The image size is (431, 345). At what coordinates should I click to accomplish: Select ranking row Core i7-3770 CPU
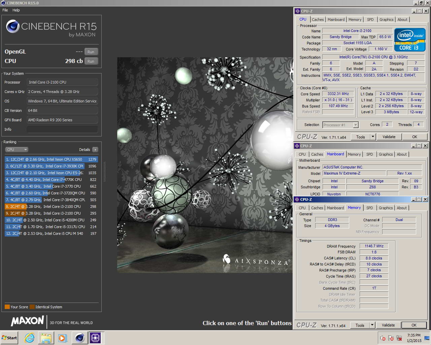point(51,186)
